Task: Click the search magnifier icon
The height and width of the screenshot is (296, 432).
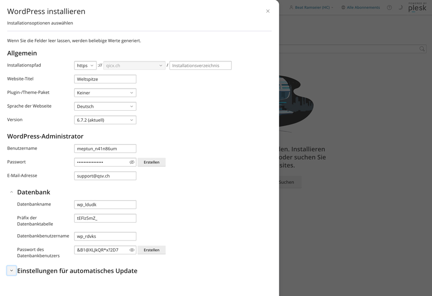Action: (x=422, y=49)
